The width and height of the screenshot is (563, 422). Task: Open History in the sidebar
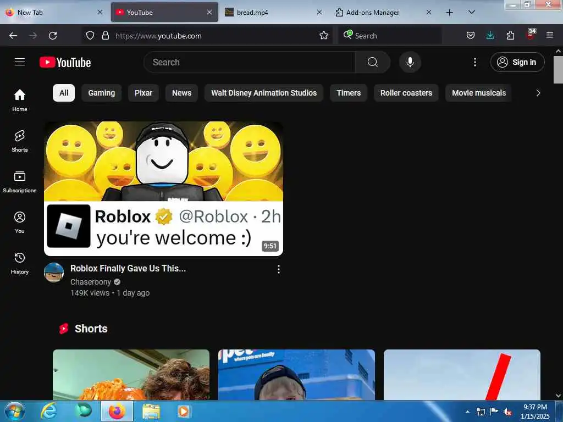(x=20, y=263)
